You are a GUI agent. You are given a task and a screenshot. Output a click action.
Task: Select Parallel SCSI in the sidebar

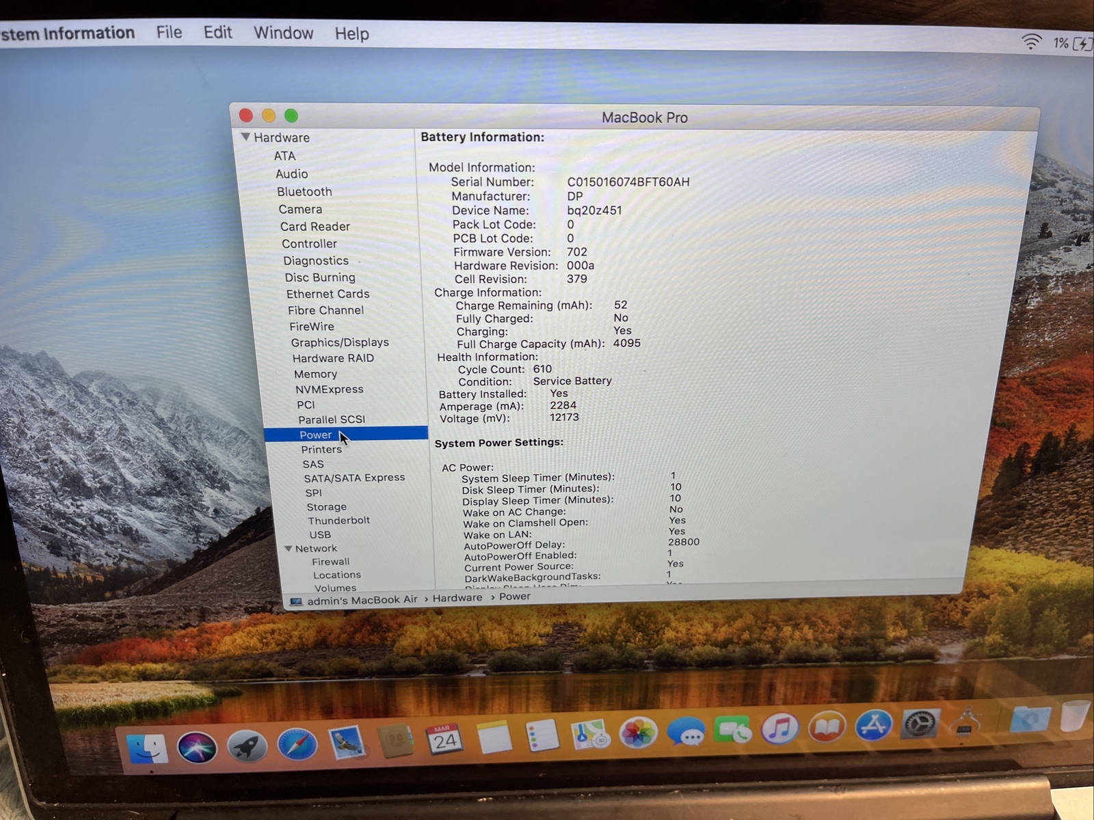[x=332, y=420]
